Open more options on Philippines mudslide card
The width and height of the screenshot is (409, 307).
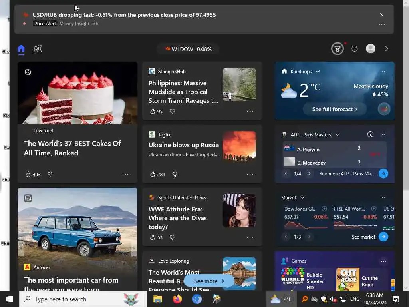pos(250,111)
